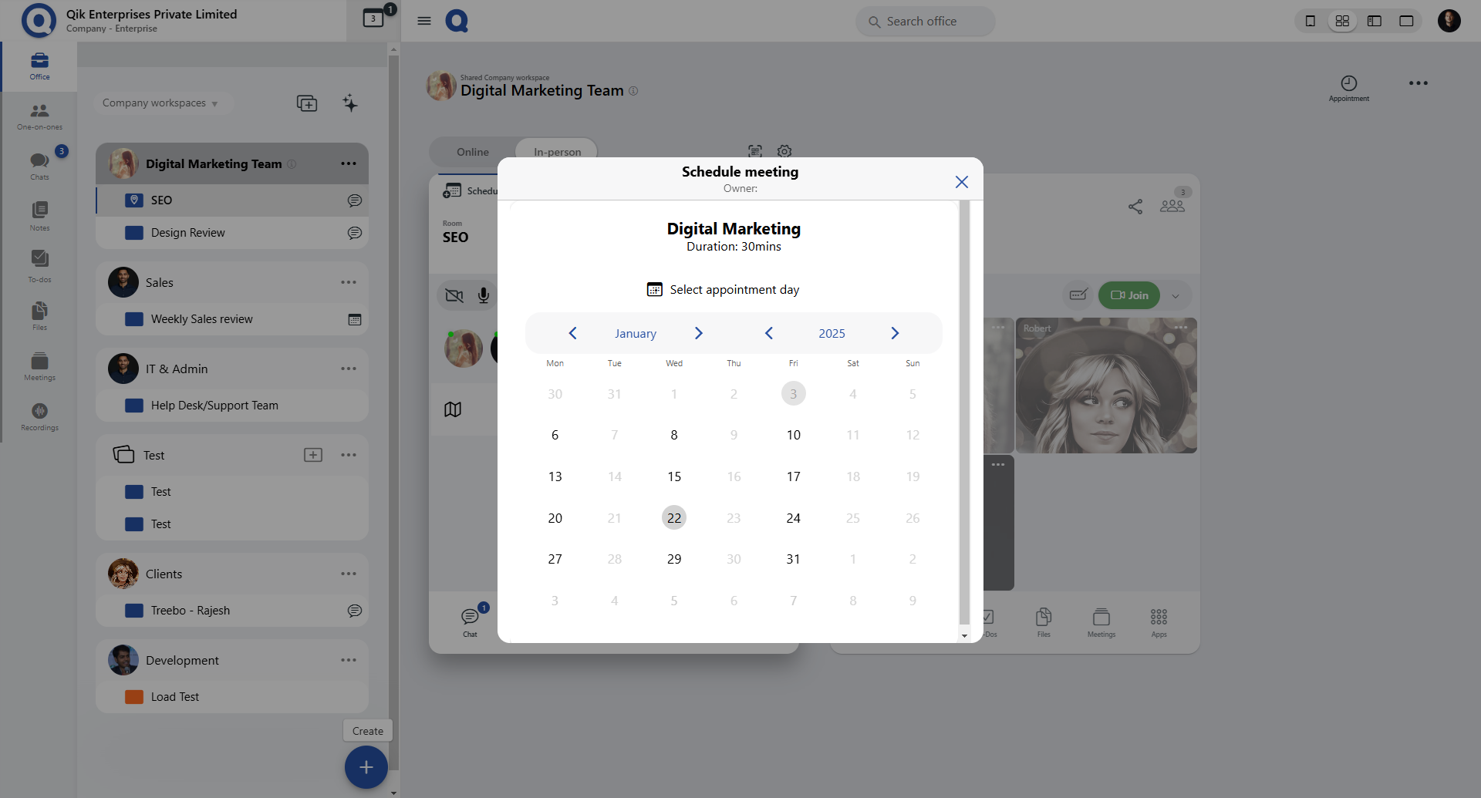Expand the Company workspaces dropdown
This screenshot has width=1481, height=798.
point(160,103)
